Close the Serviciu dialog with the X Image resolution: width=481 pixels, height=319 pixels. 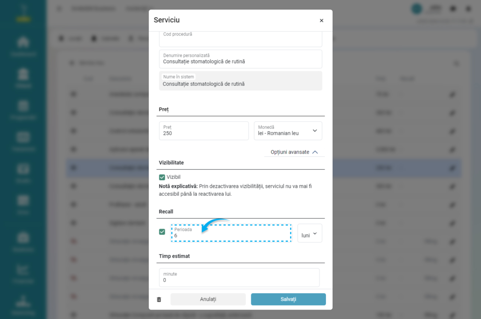point(321,21)
